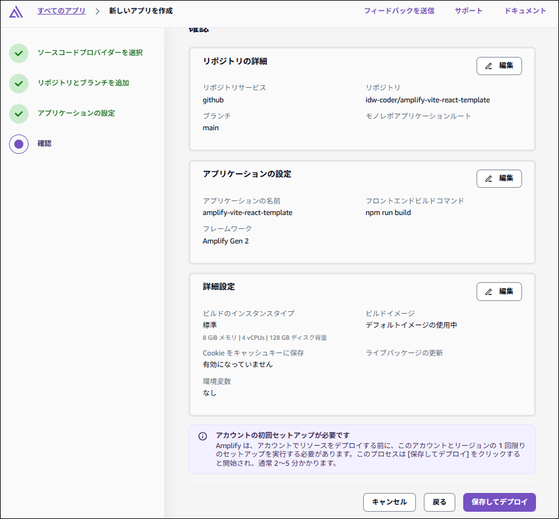This screenshot has width=559, height=519.
Task: Click the Cookie をキャッシュキーに保存 label
Action: coord(253,353)
